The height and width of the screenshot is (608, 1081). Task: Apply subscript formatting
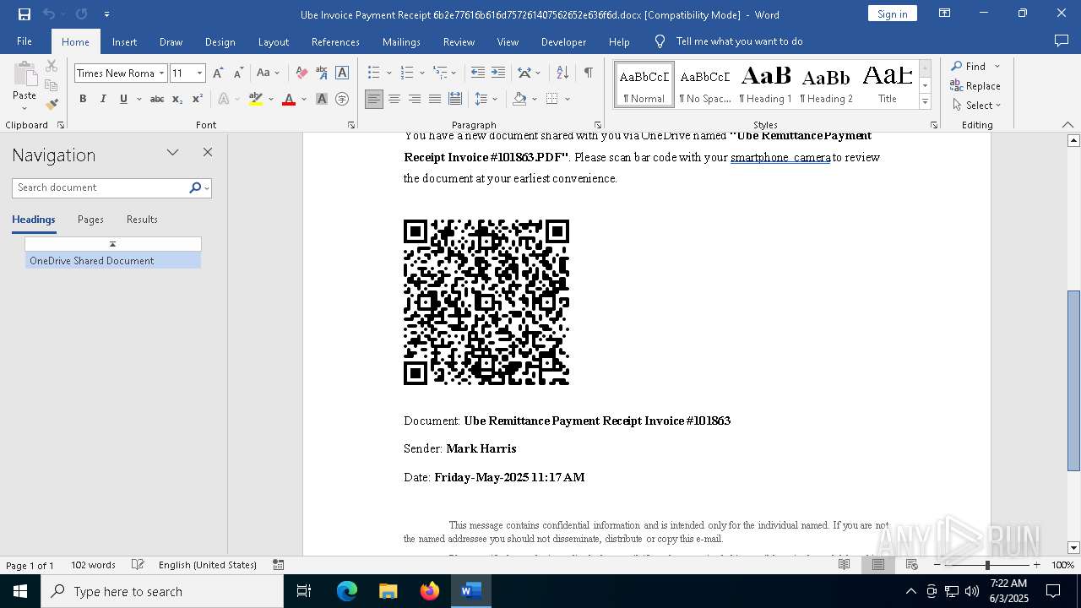pyautogui.click(x=177, y=99)
